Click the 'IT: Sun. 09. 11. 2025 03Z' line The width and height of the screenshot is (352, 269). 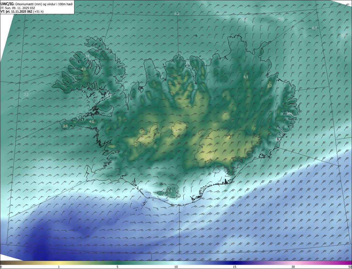pos(18,8)
